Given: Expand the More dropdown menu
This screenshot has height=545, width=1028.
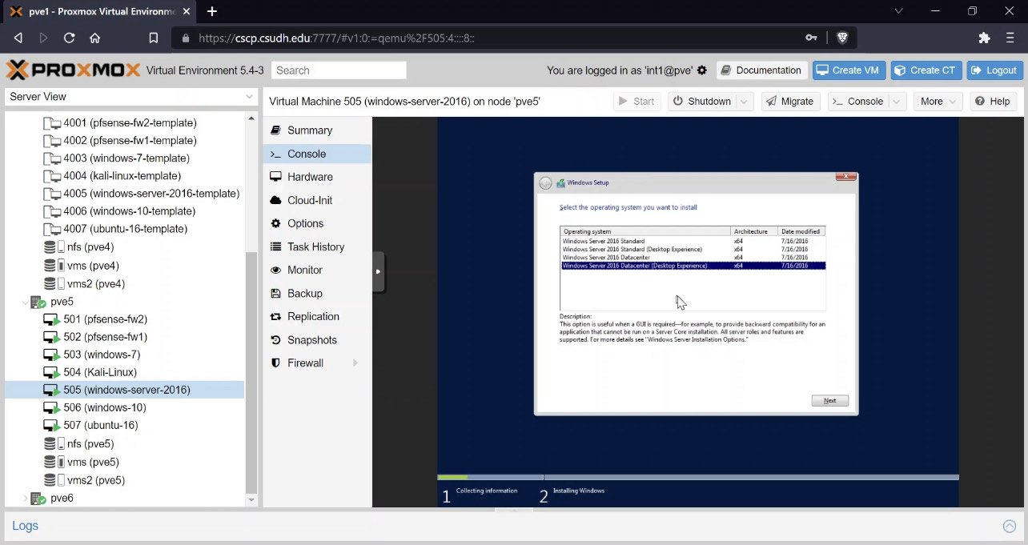Looking at the screenshot, I should 939,102.
